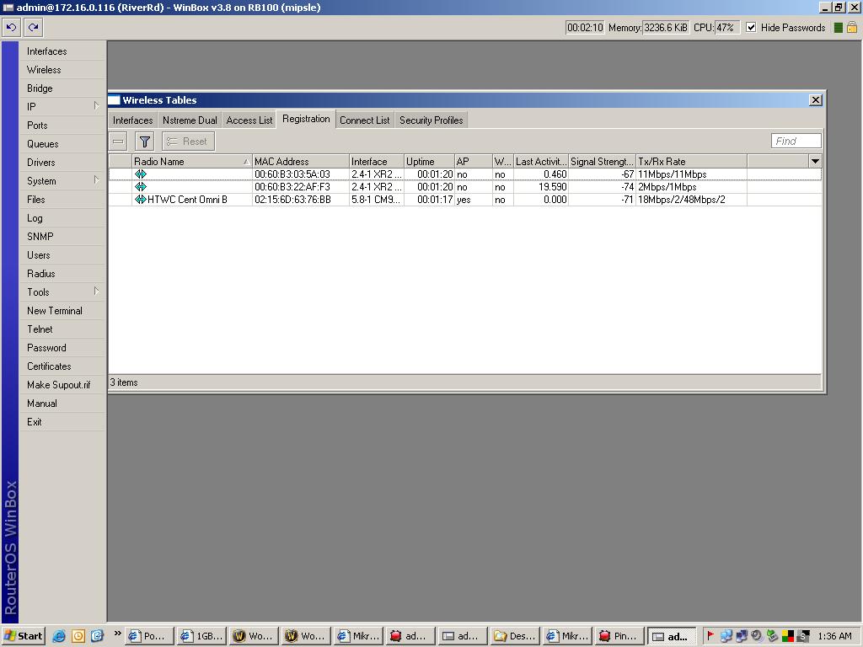863x647 pixels.
Task: Toggle the Hide Passwords checkbox
Action: [751, 28]
